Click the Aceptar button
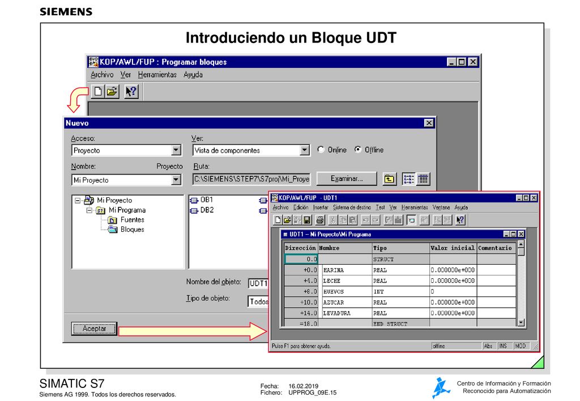Image resolution: width=580 pixels, height=401 pixels. tap(94, 329)
